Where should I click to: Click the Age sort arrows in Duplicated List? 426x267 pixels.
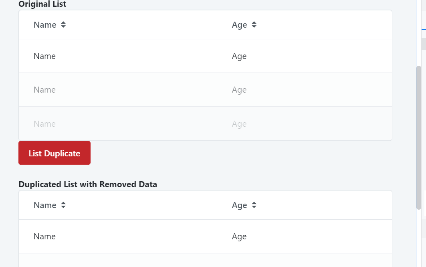pos(254,205)
